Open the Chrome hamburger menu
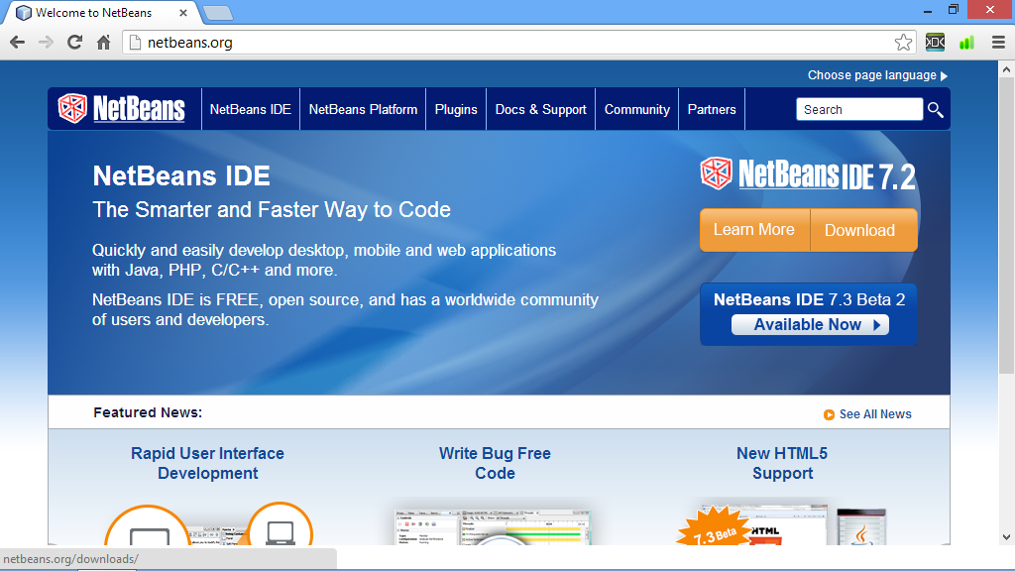Viewport: 1015px width, 571px height. (x=998, y=43)
